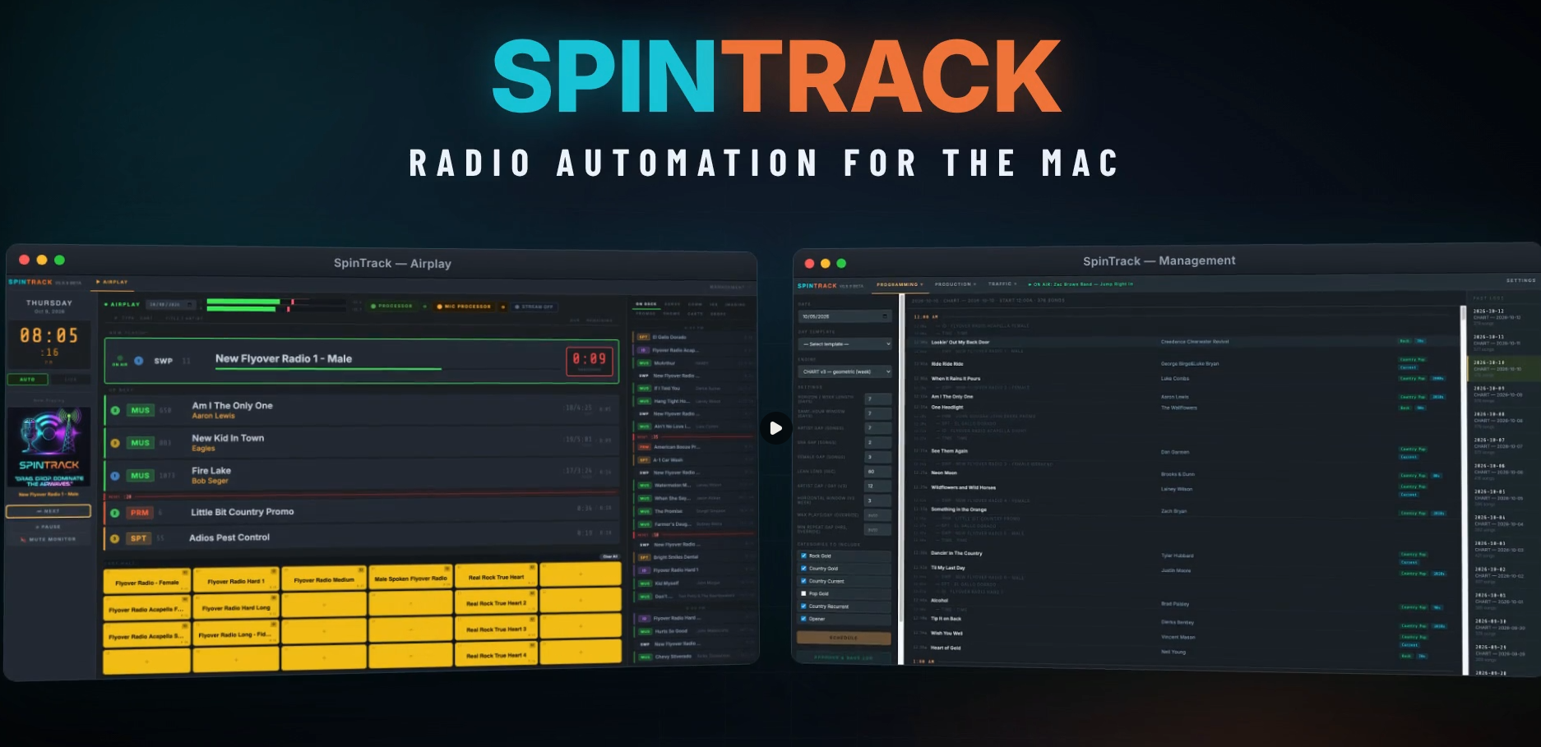This screenshot has width=1541, height=747.
Task: Uncheck the Country Current category
Action: [x=803, y=581]
